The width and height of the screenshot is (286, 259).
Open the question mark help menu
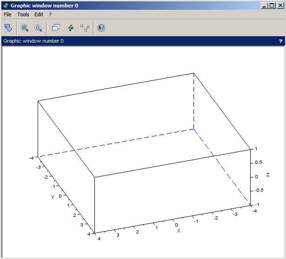click(x=50, y=14)
